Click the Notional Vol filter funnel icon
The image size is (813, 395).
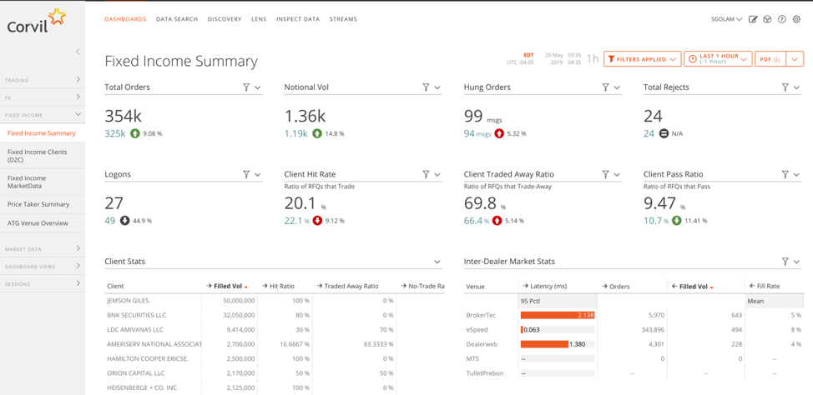click(426, 87)
